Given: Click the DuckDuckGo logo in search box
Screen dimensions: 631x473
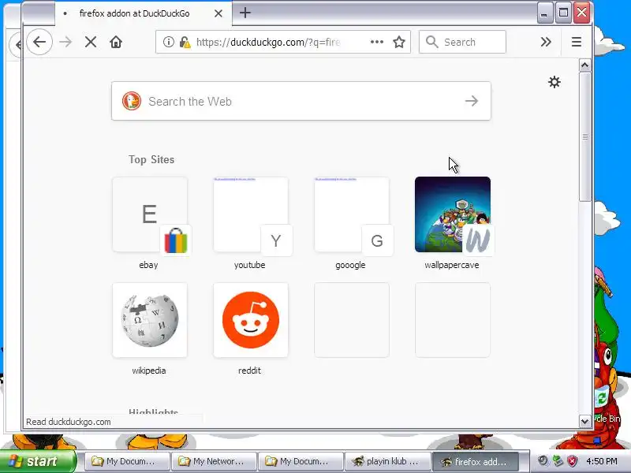Looking at the screenshot, I should 132,101.
